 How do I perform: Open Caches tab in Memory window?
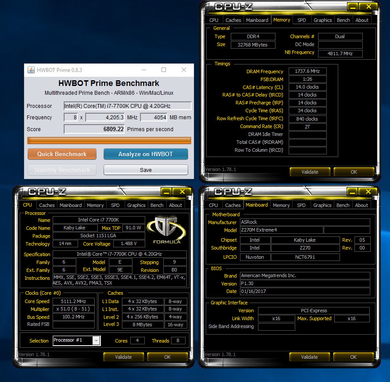tap(233, 20)
